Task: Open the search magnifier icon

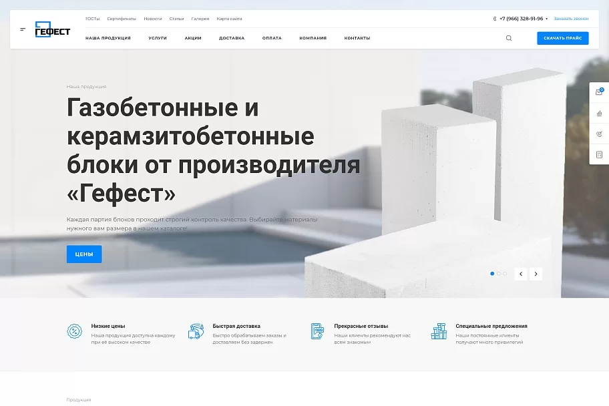Action: (509, 38)
